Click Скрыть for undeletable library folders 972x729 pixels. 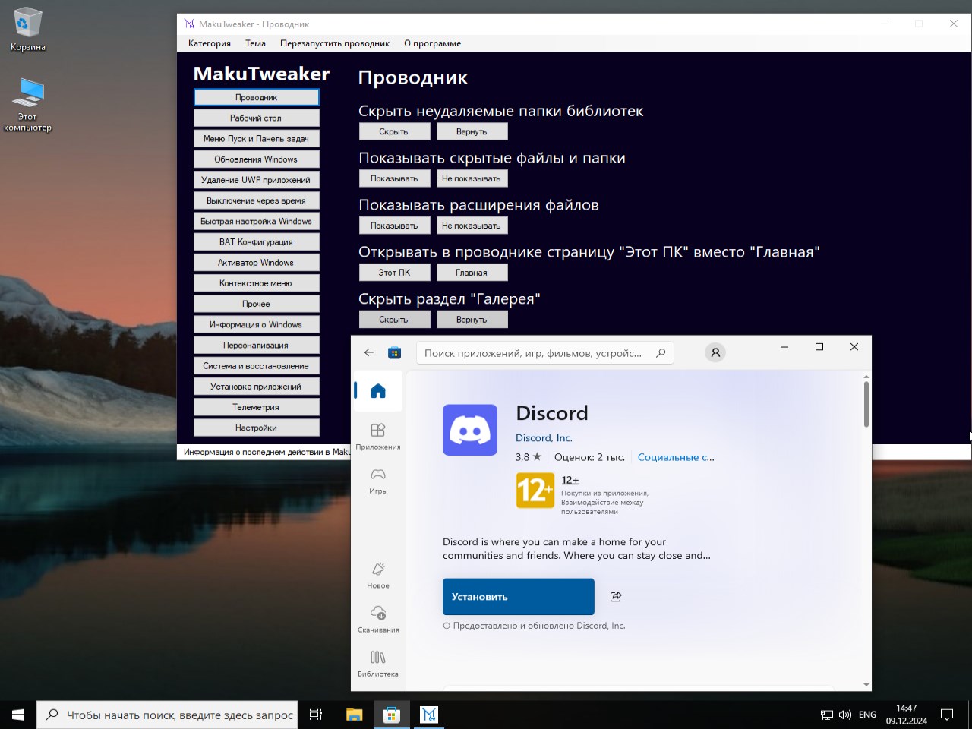[x=394, y=131]
